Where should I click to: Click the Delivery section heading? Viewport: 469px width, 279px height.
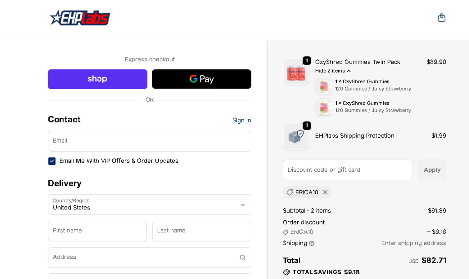(65, 183)
